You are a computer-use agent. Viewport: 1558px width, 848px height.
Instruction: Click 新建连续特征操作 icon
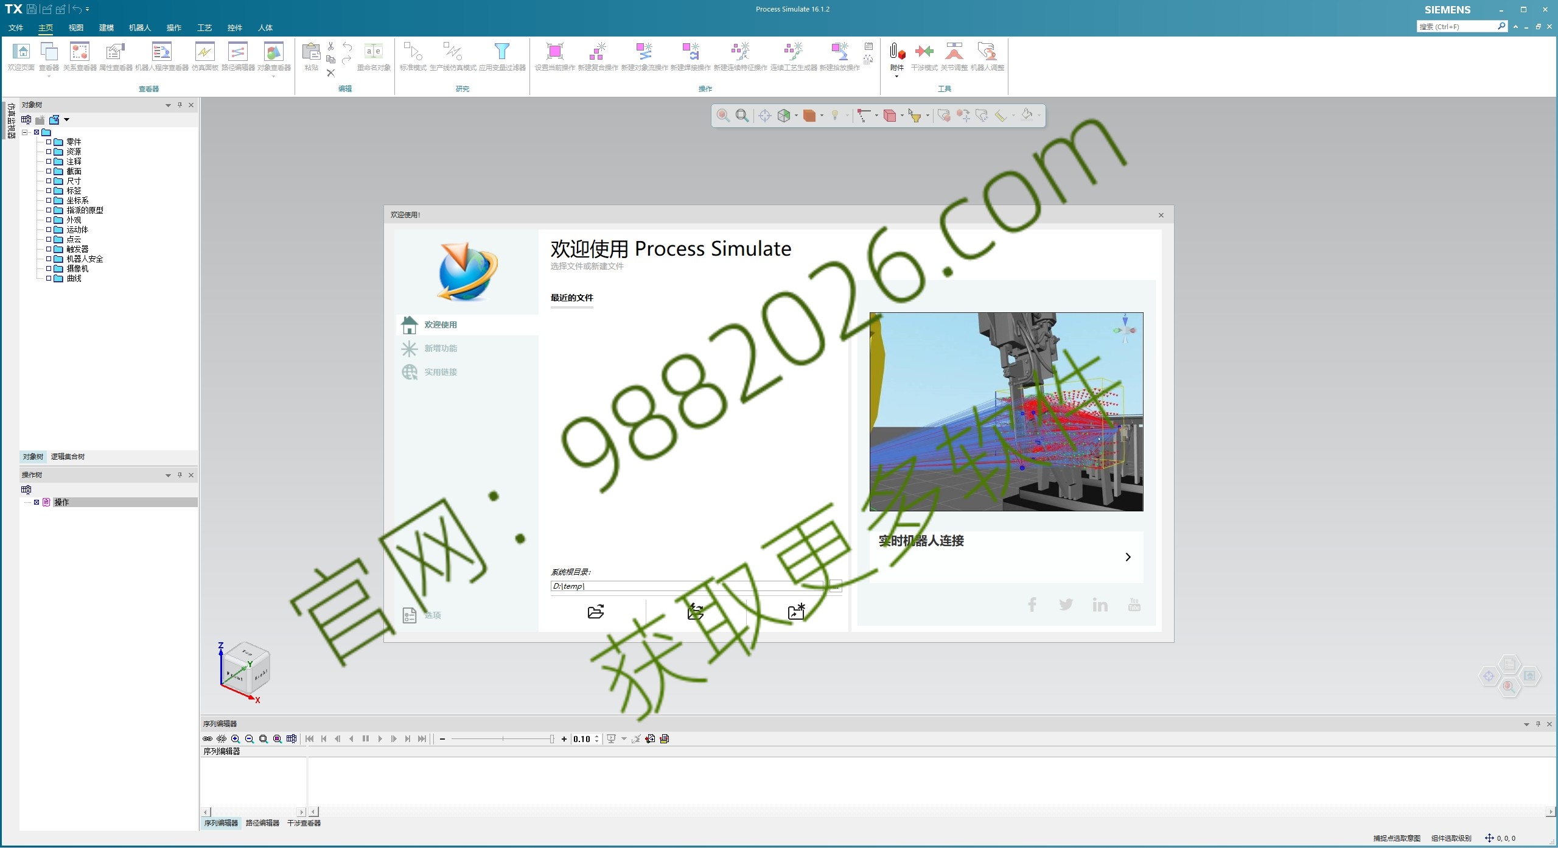tap(740, 52)
